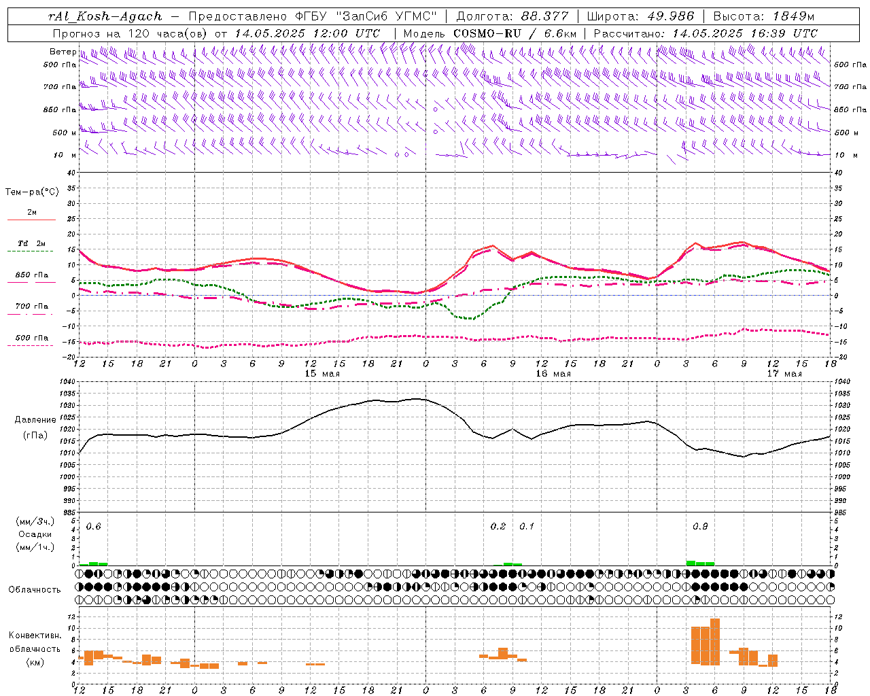Click the Модель COSMO-RU / 6.6км label
The image size is (870, 696).
(x=490, y=33)
